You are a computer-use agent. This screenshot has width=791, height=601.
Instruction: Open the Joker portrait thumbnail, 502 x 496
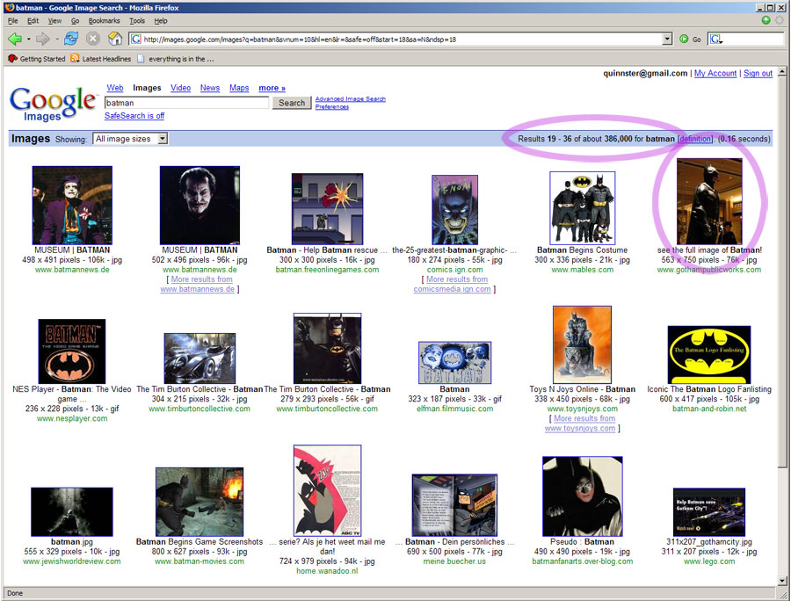[200, 206]
